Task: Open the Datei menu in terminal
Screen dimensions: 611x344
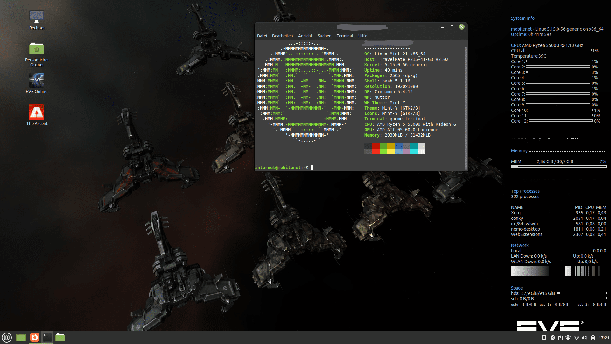Action: click(262, 36)
